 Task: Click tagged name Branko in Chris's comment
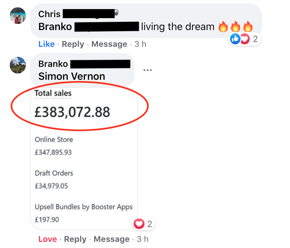pyautogui.click(x=55, y=27)
